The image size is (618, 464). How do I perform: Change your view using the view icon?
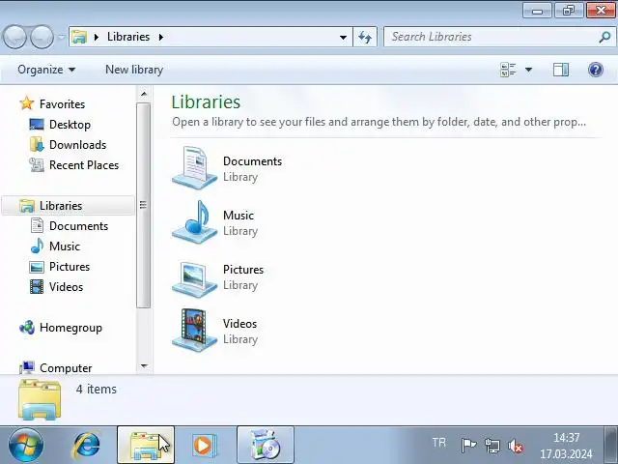[x=508, y=70]
